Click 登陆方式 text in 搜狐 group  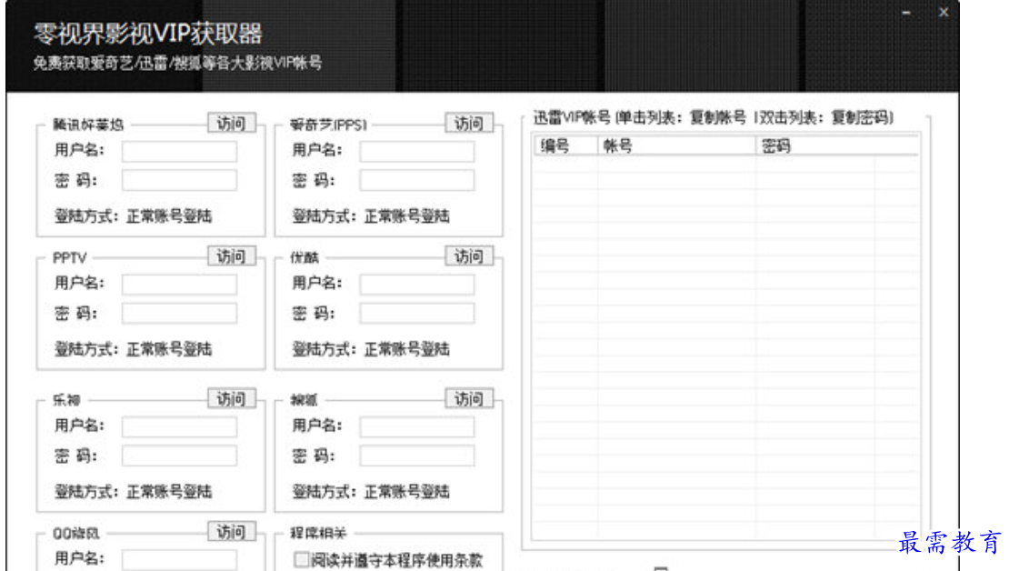click(x=371, y=491)
